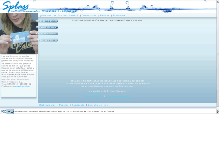
Task: Click the 'VIDEO PRESENTACIÓN TOALLITAS COMPACTADAS SPLASS' heading
Action: click(107, 20)
